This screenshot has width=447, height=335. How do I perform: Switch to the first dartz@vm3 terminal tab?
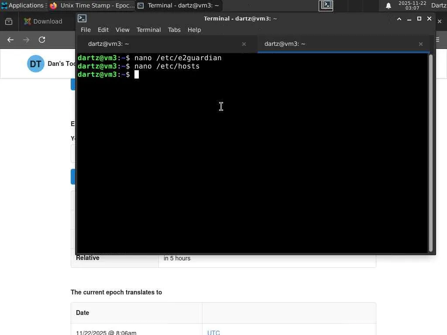click(x=166, y=44)
